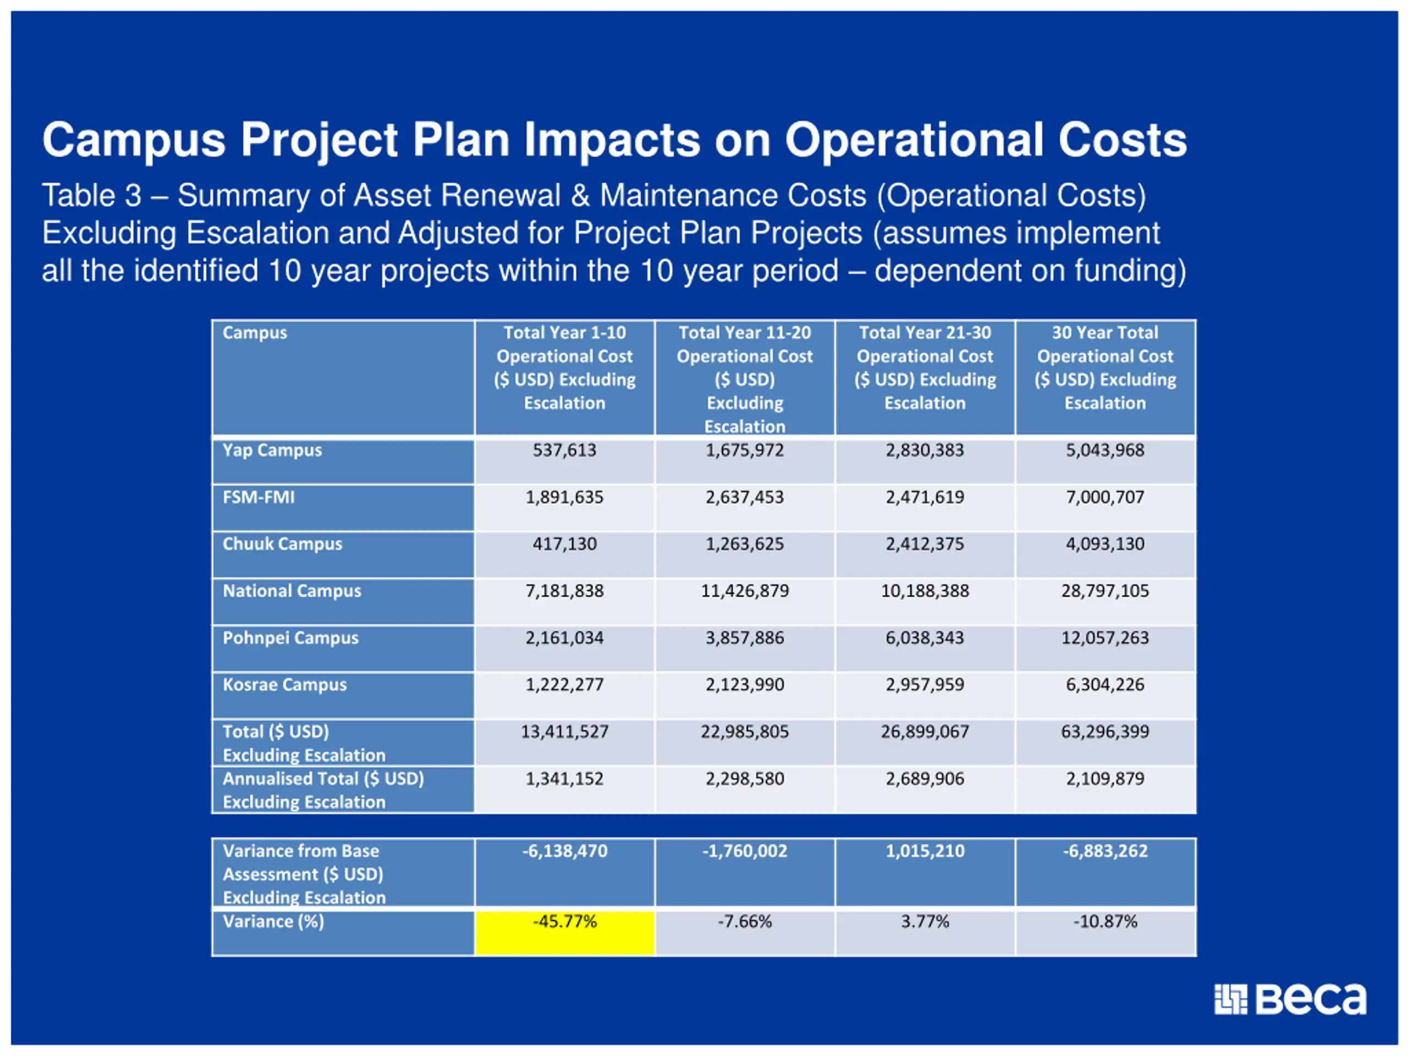Click the FSM-FMI total 7,000,707
This screenshot has width=1408, height=1056.
coord(1105,497)
